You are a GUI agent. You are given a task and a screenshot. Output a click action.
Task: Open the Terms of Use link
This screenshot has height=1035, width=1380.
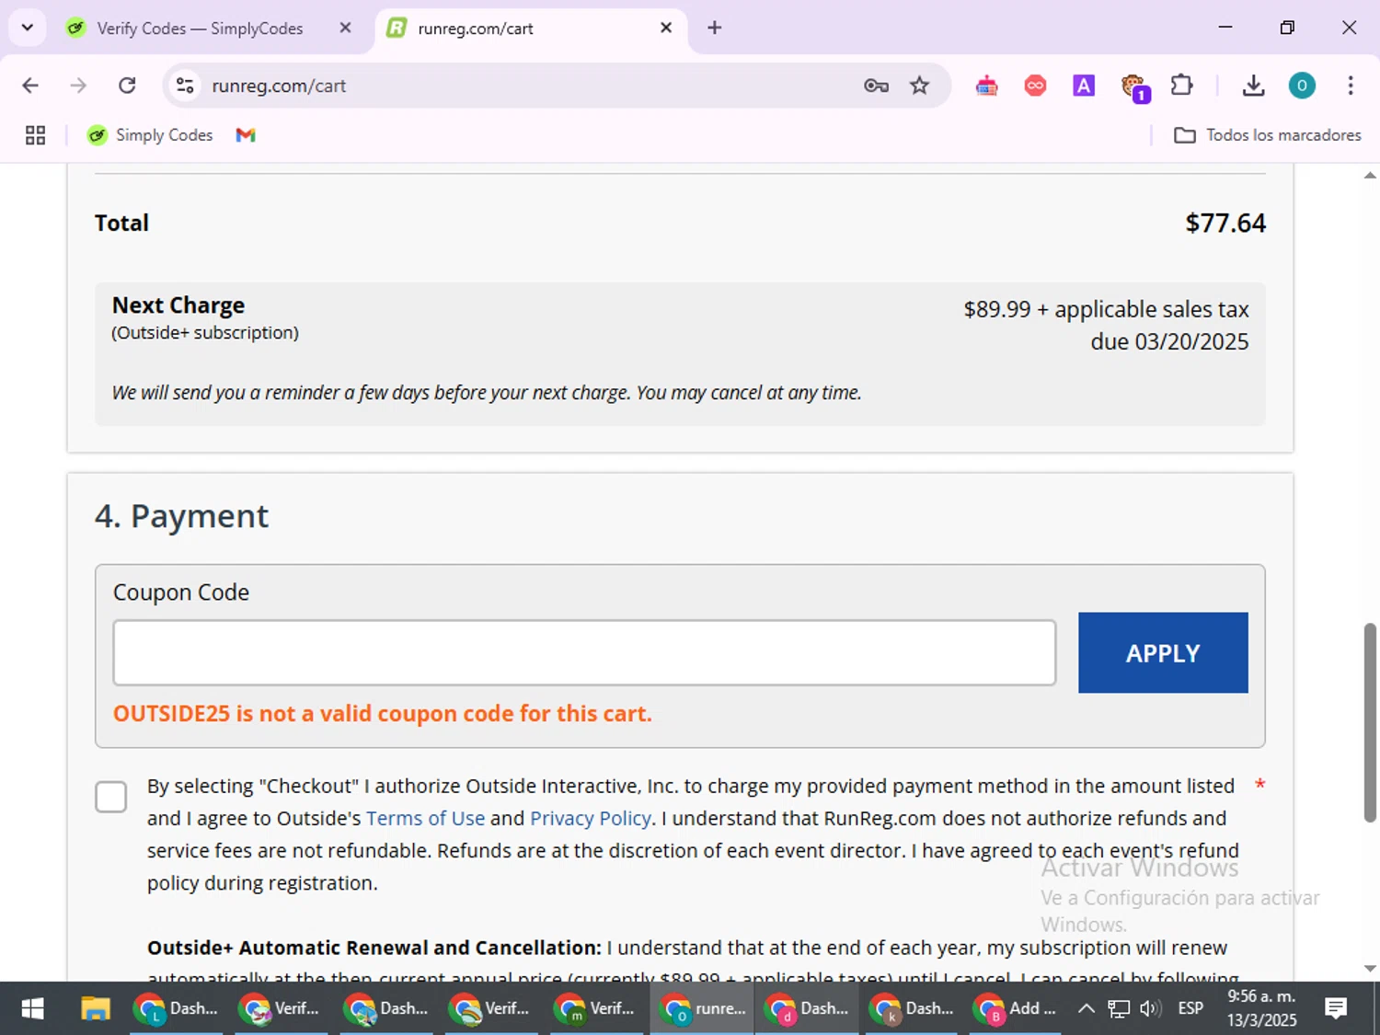coord(425,818)
